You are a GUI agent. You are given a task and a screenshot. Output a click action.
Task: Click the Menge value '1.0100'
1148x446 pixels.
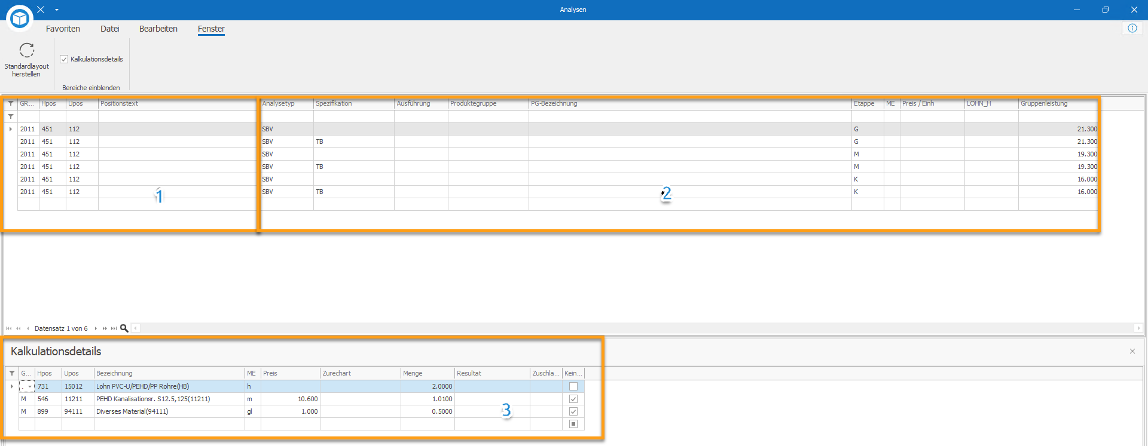(x=428, y=399)
